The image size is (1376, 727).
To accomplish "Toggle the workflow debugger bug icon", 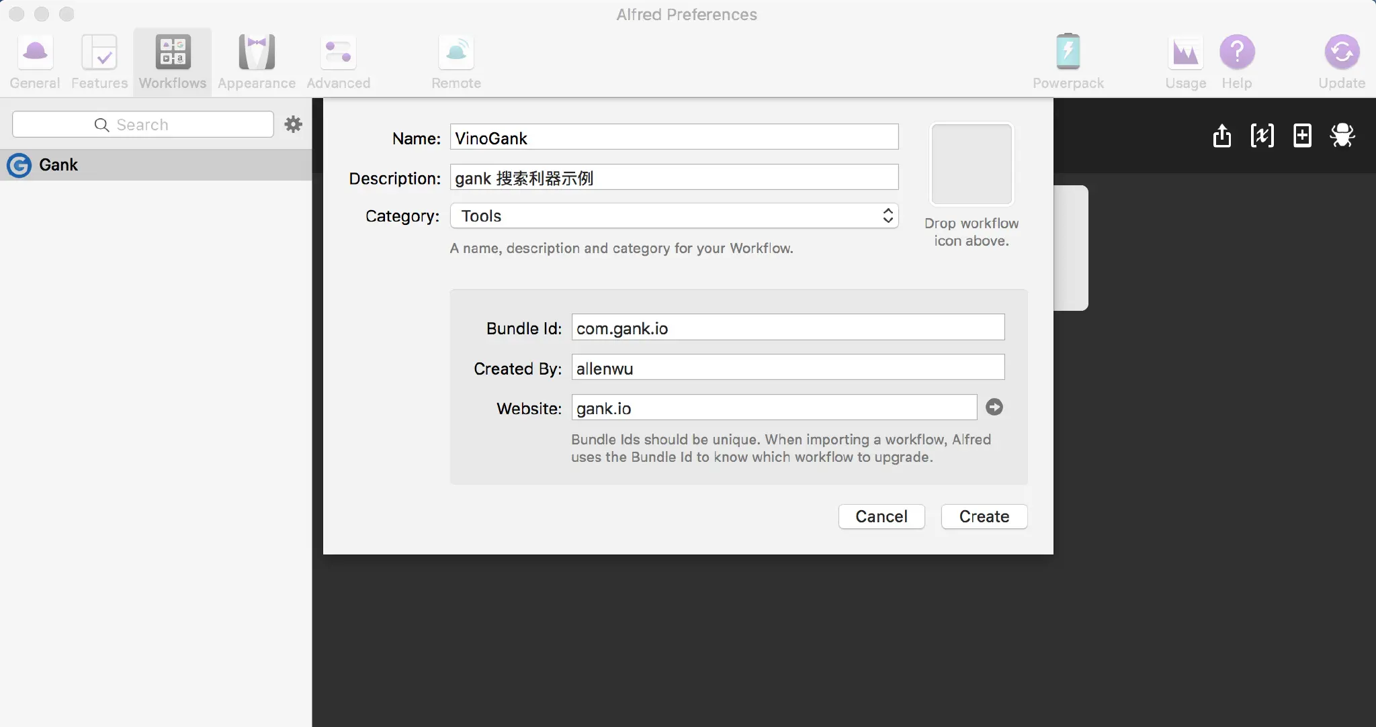I will click(1342, 136).
